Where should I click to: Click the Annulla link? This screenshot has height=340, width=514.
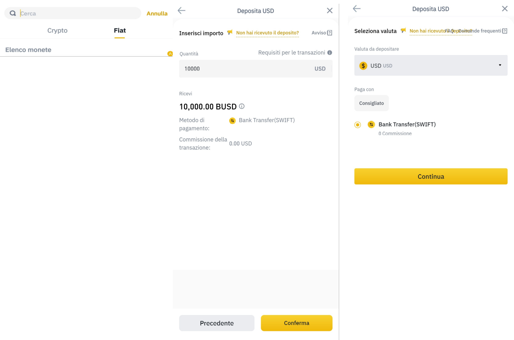pyautogui.click(x=157, y=13)
